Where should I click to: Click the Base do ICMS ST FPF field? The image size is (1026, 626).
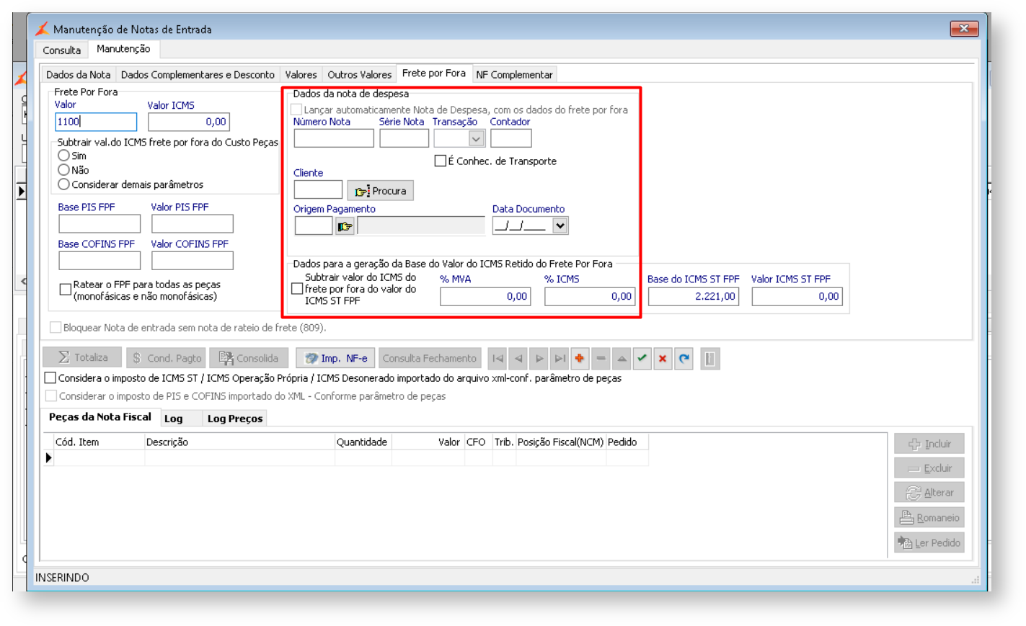[694, 296]
